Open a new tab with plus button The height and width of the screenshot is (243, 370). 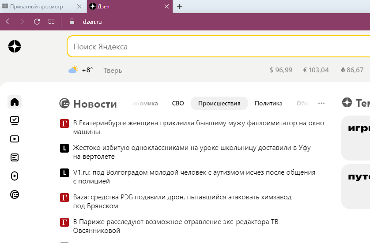(x=179, y=7)
